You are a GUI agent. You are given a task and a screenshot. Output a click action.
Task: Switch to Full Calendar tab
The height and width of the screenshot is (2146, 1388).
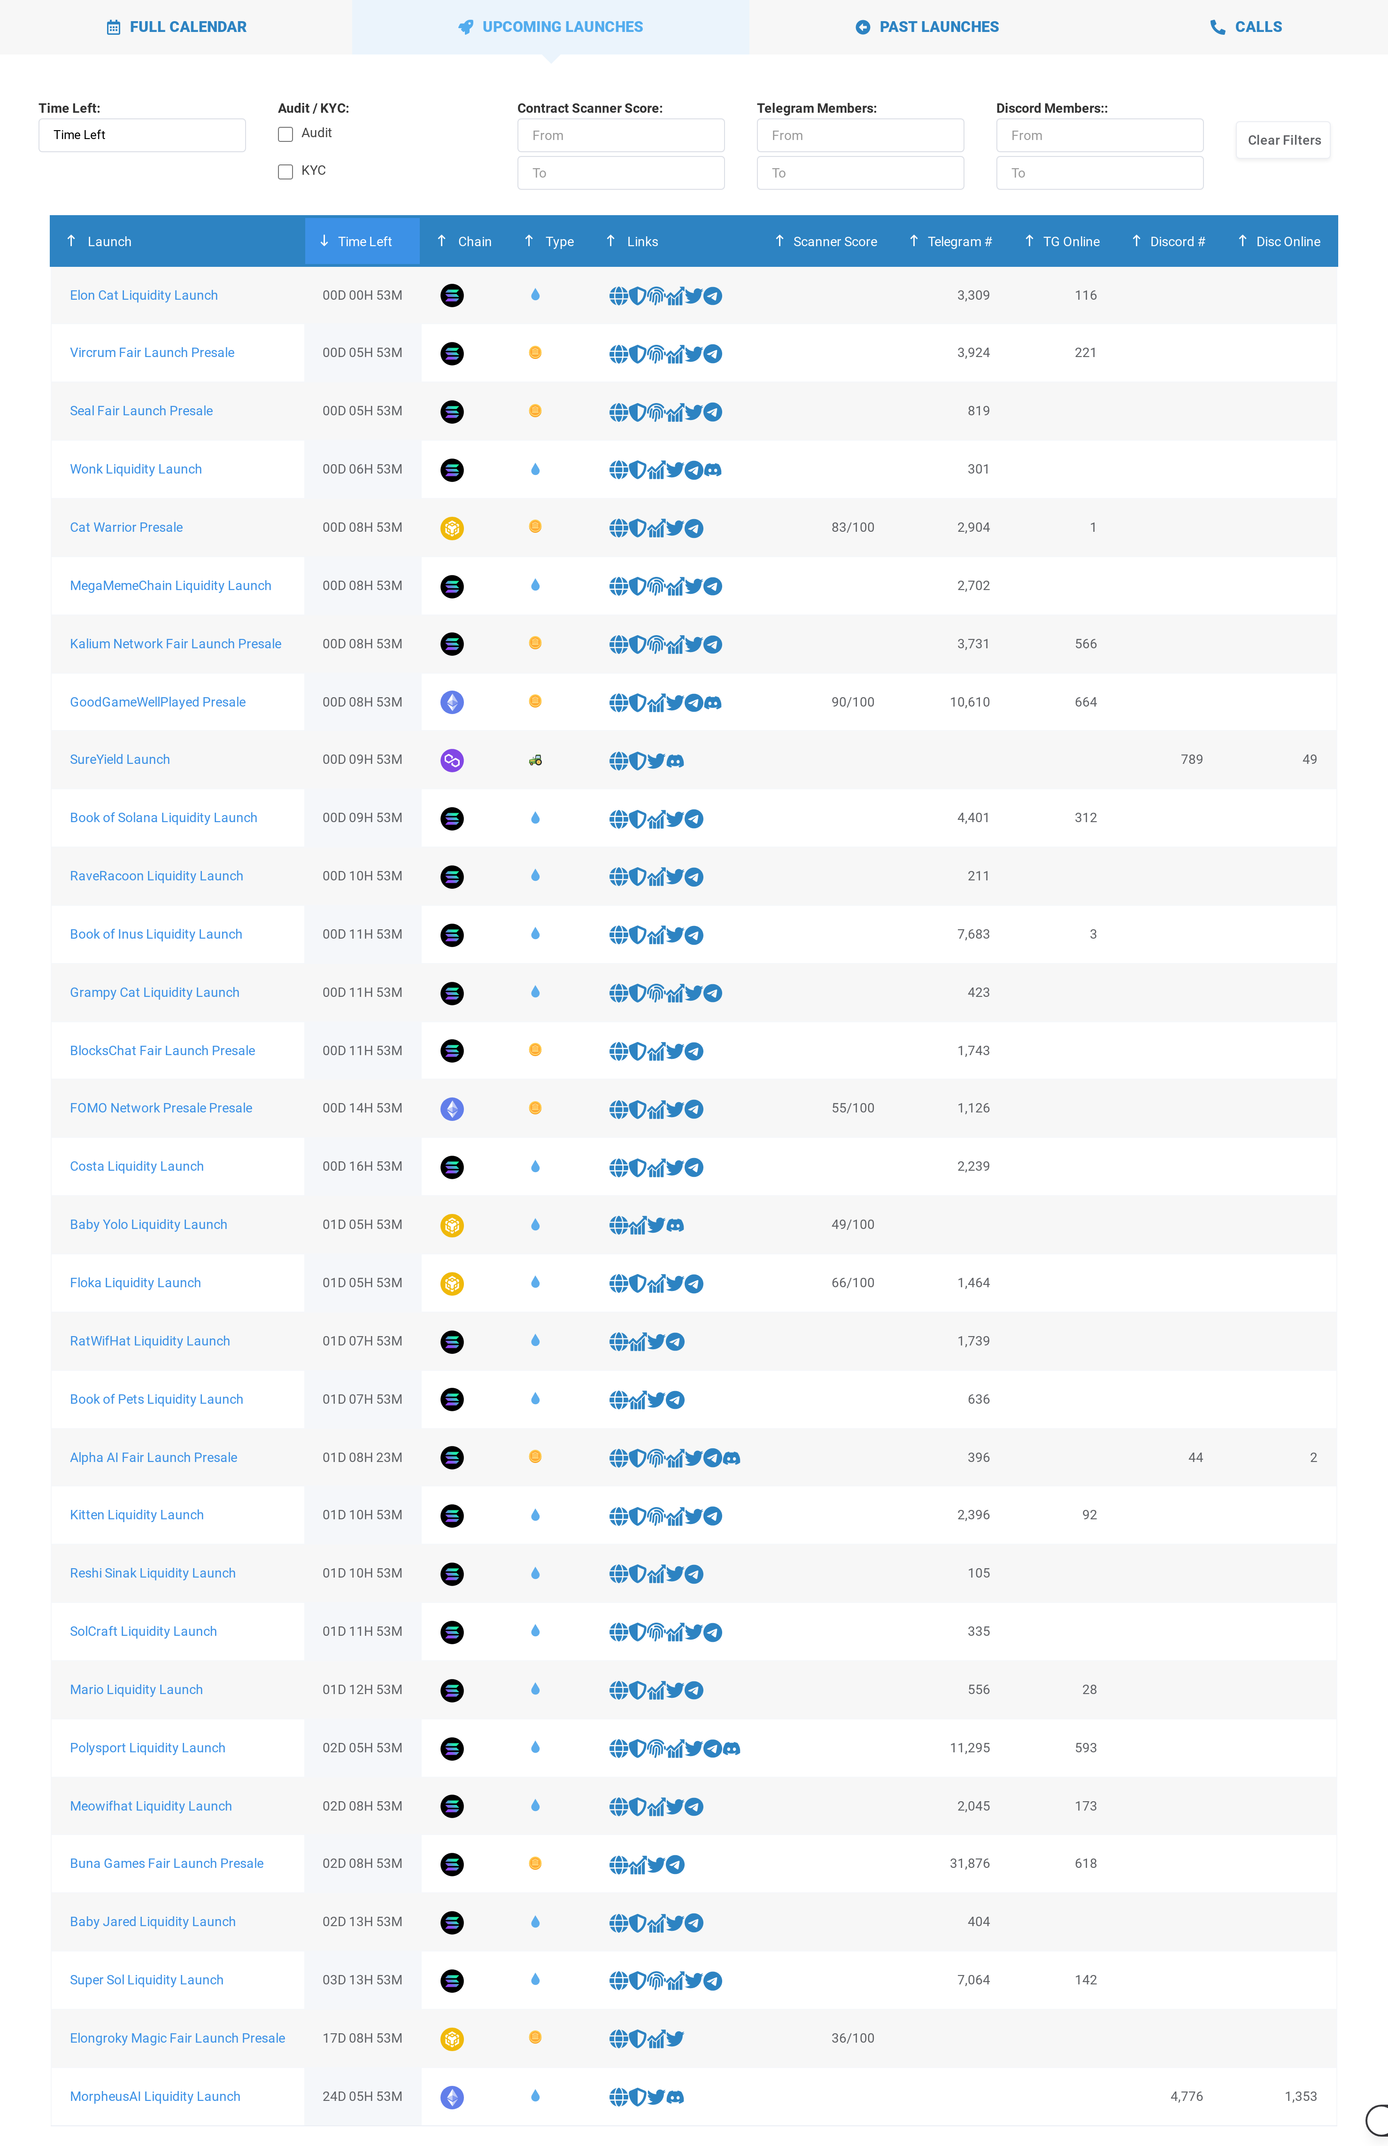tap(177, 27)
